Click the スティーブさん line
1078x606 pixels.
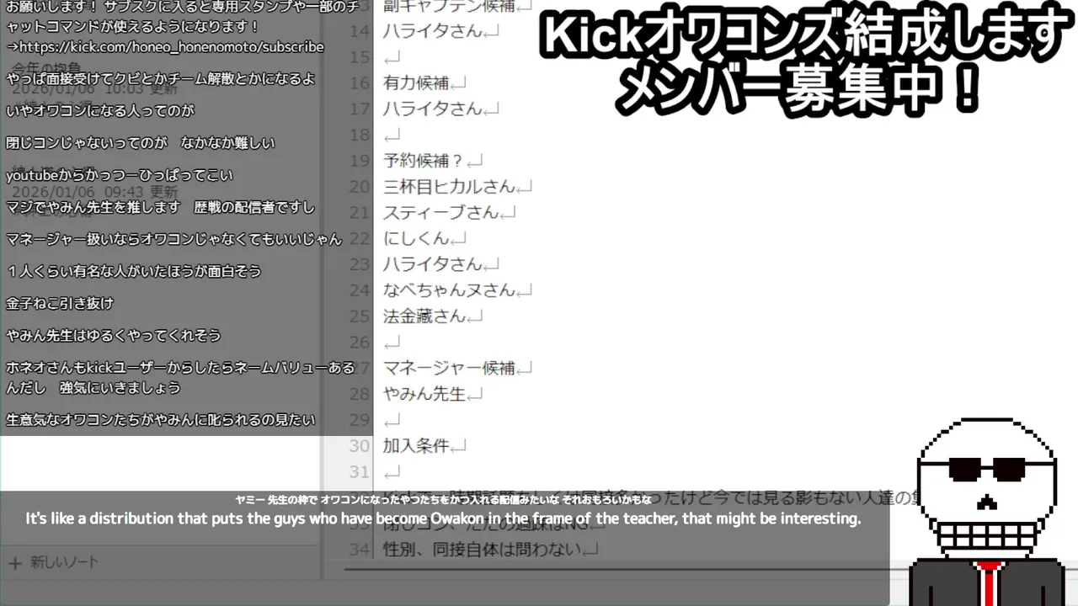coord(441,213)
